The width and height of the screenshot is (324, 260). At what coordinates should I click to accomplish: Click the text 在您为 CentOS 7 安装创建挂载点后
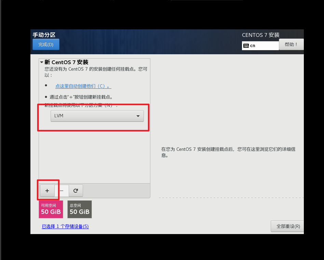click(197, 149)
